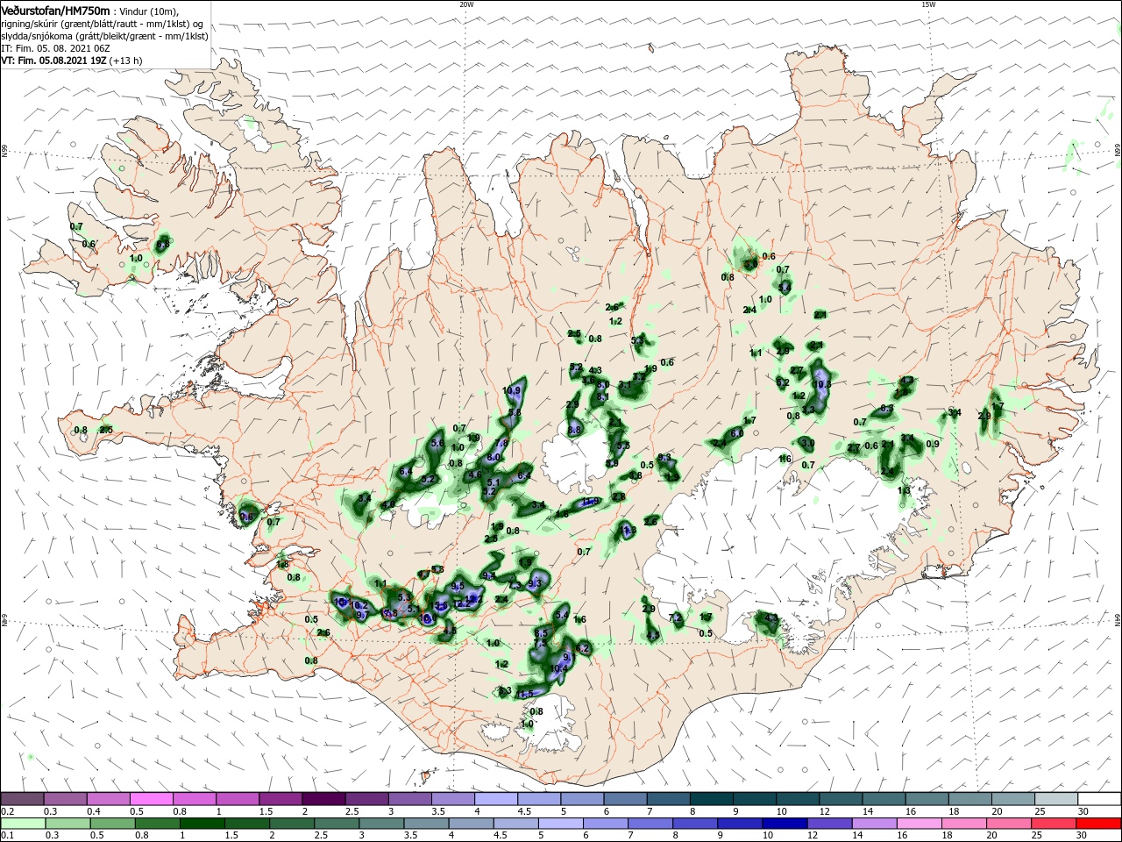Screen dimensions: 1122x842
Task: Pick the 25 red-pink swatch in lower row
Action: coord(1054,824)
